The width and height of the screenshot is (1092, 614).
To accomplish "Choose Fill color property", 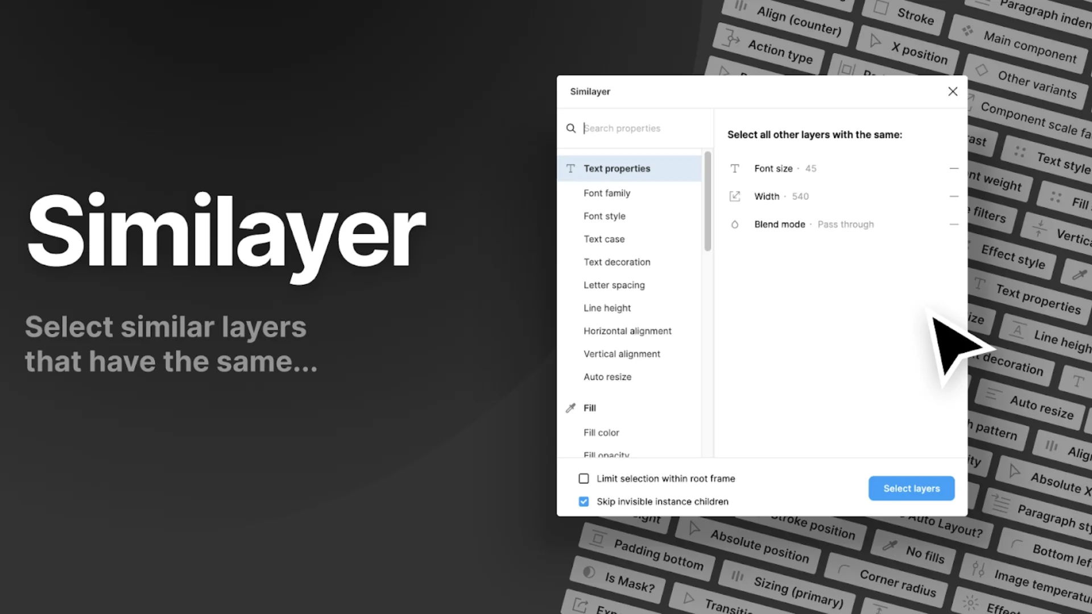I will [601, 433].
